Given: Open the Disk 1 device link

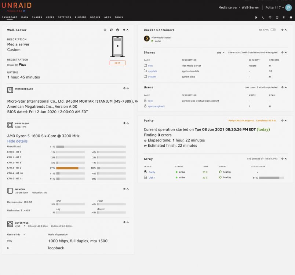Looking at the screenshot, I should (x=152, y=177).
